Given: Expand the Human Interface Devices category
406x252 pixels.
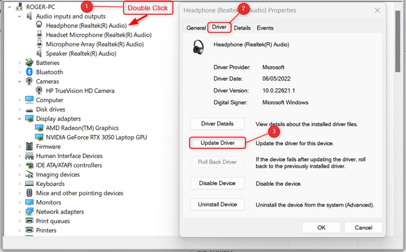Looking at the screenshot, I should click(x=19, y=156).
